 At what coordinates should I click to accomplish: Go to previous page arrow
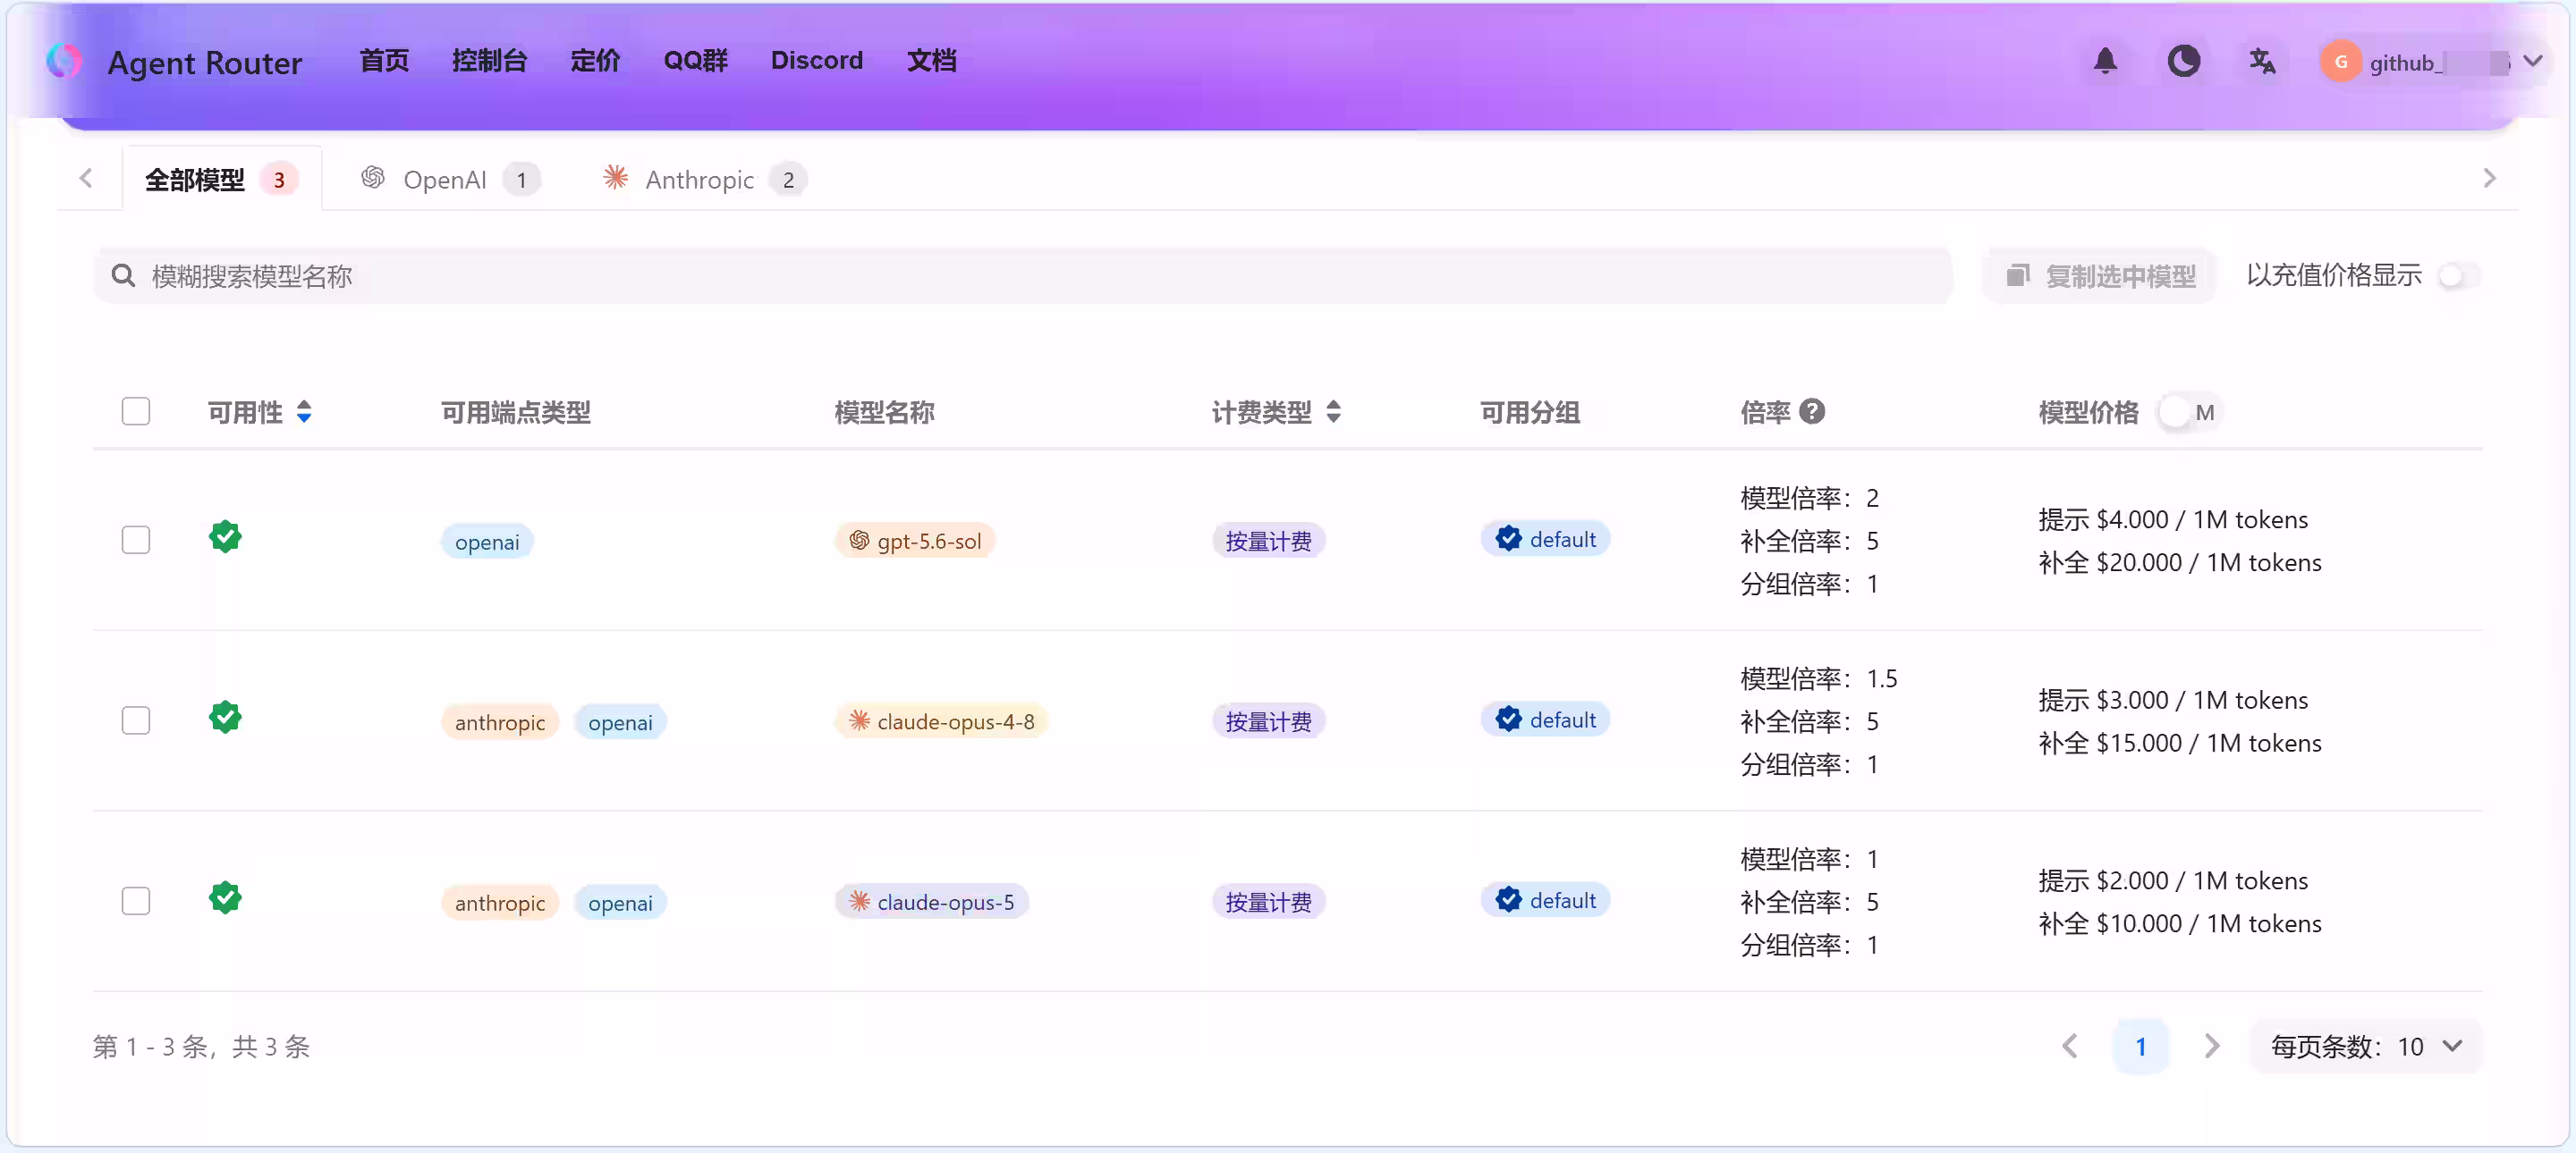point(2070,1046)
